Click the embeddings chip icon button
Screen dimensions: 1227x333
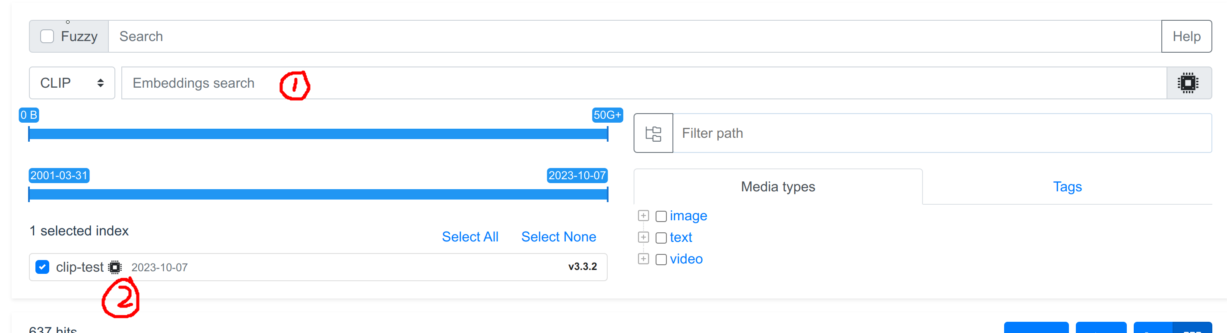pos(1189,83)
